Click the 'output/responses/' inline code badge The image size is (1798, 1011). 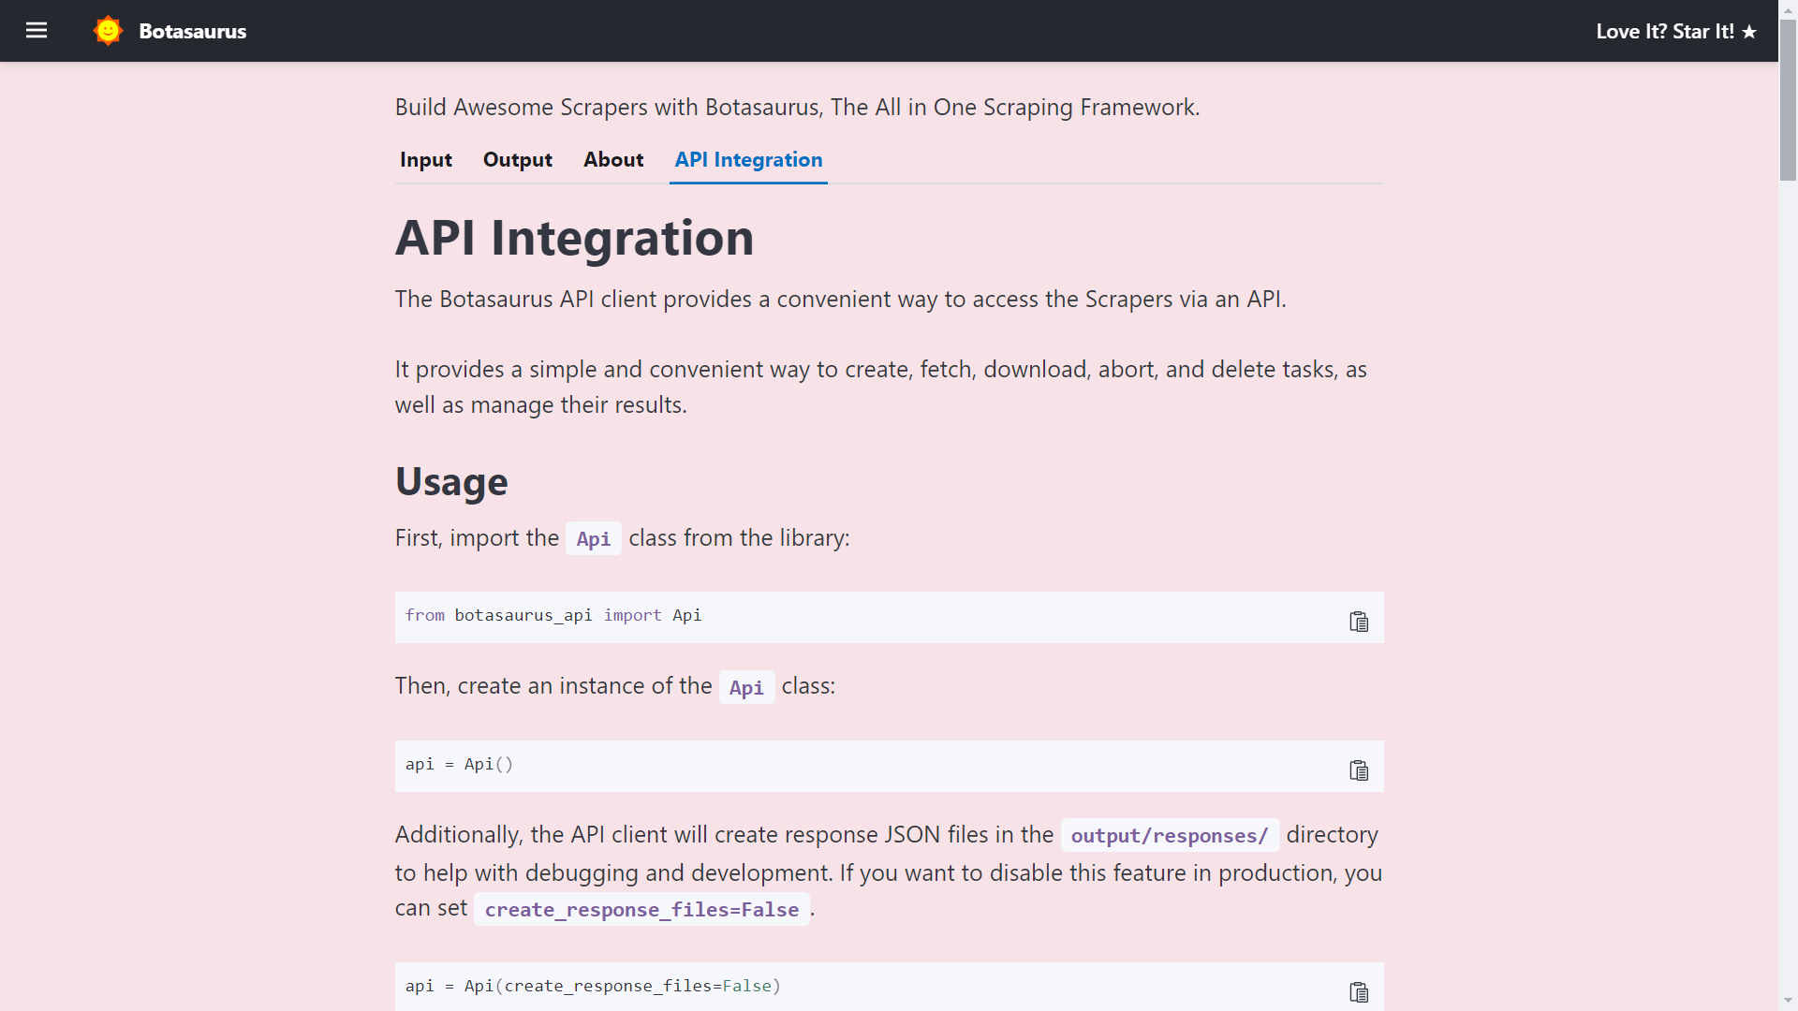1169,835
